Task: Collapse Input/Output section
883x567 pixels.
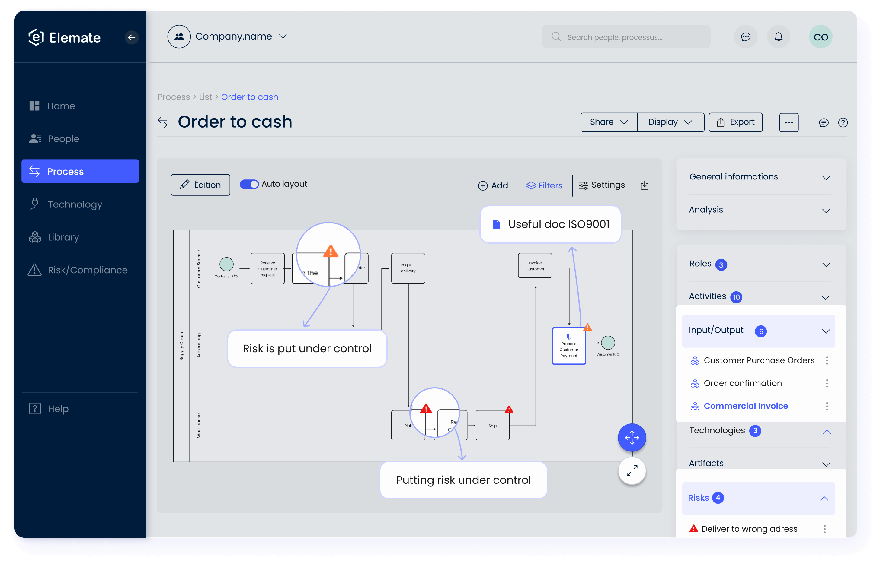Action: (826, 331)
